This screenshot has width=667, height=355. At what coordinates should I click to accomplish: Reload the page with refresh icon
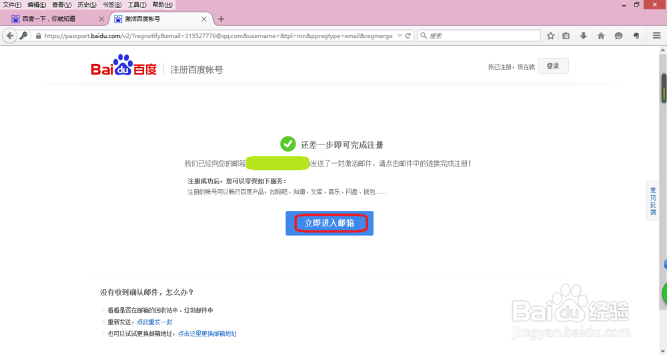tap(408, 36)
